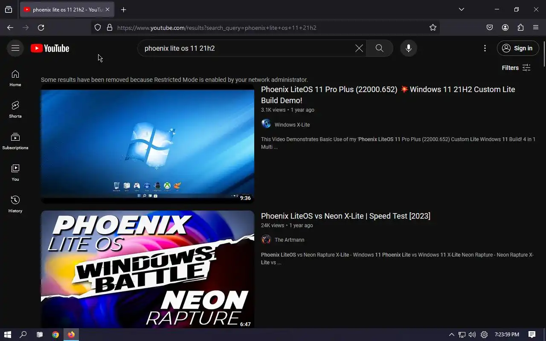Click the first video description snippet
This screenshot has height=341, width=546.
pos(398,143)
